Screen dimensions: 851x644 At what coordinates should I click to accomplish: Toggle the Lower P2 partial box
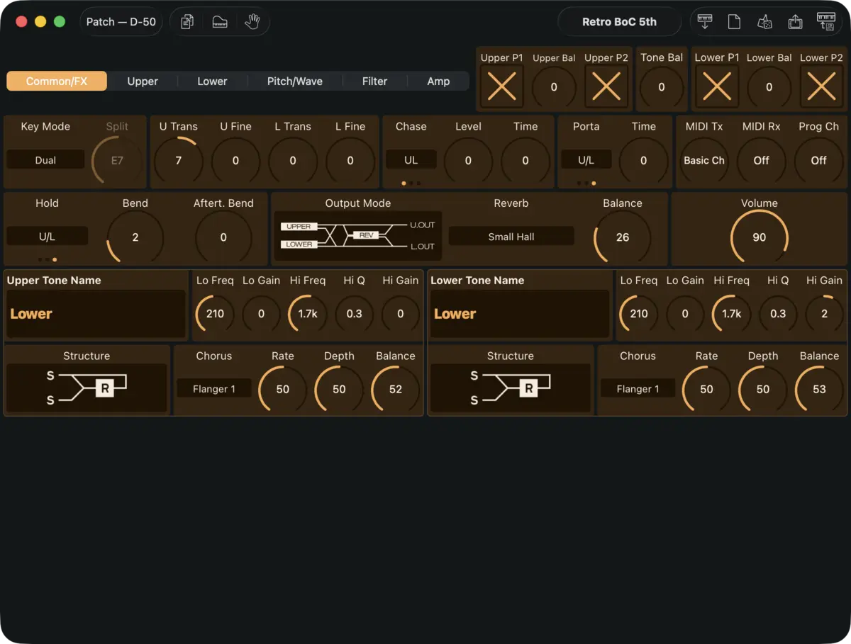(821, 86)
